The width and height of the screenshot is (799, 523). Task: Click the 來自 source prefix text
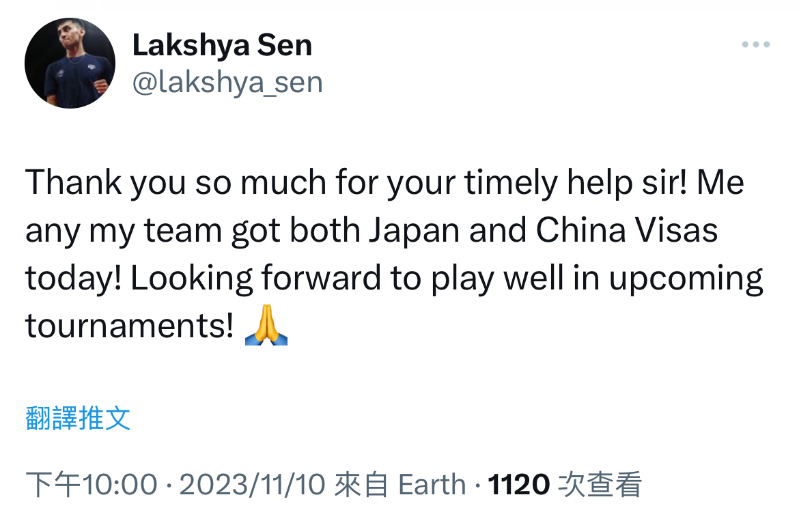361,484
